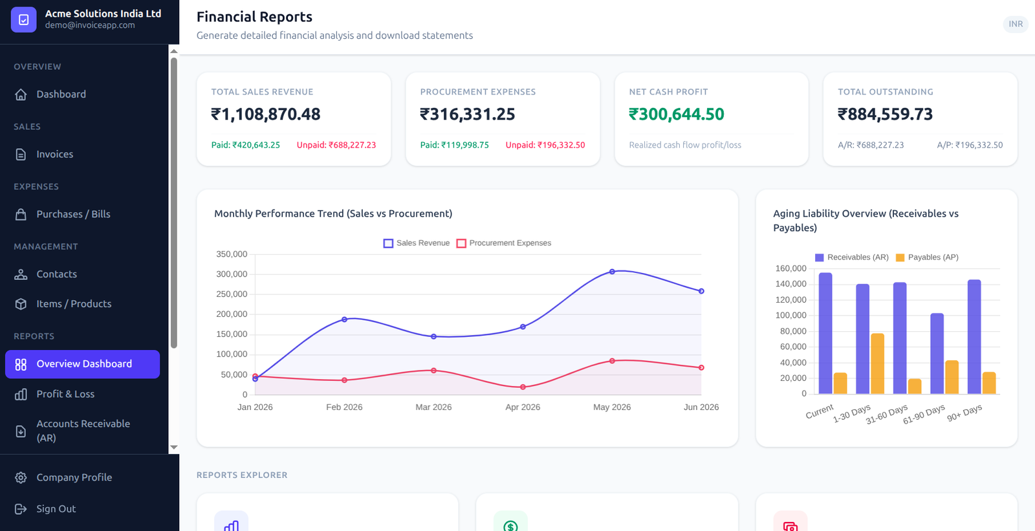Click the Contacts people icon
Screen dimensions: 1035x531
tap(21, 274)
